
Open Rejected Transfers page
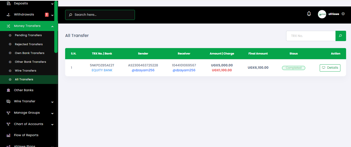(29, 44)
